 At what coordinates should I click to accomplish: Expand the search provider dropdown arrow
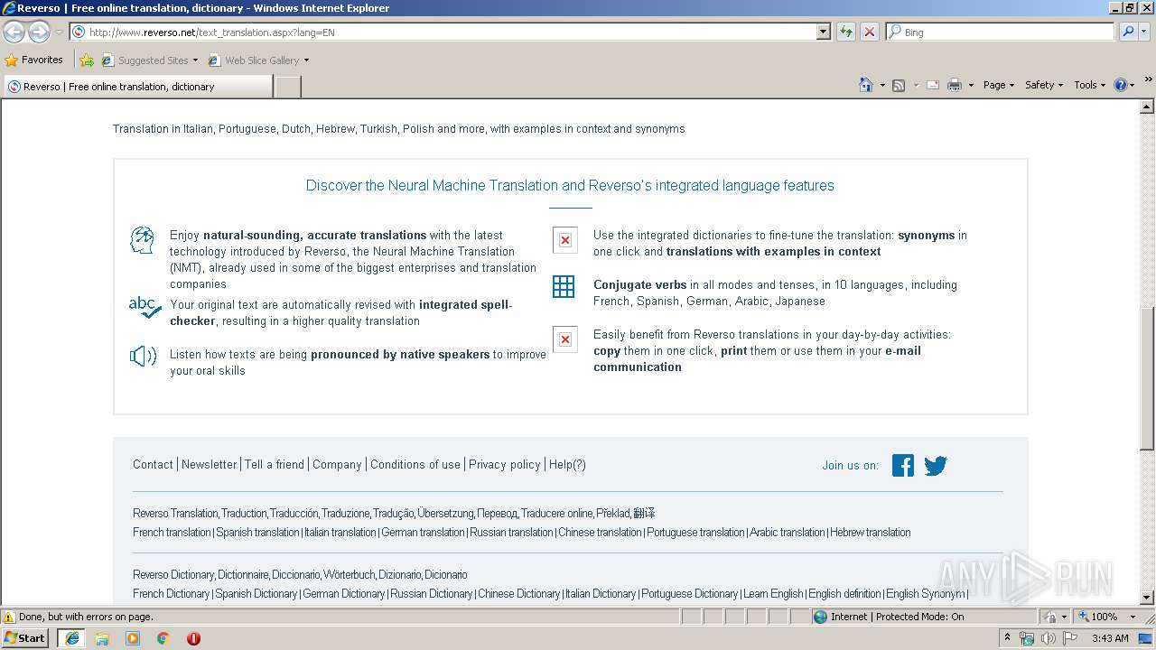1145,32
